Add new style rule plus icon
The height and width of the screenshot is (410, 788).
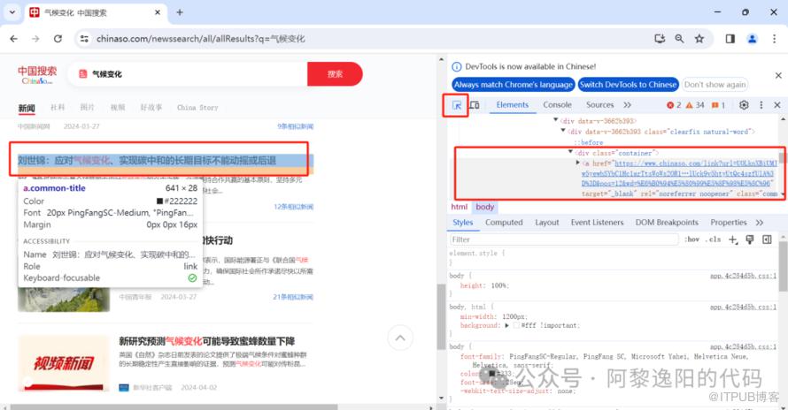[733, 239]
